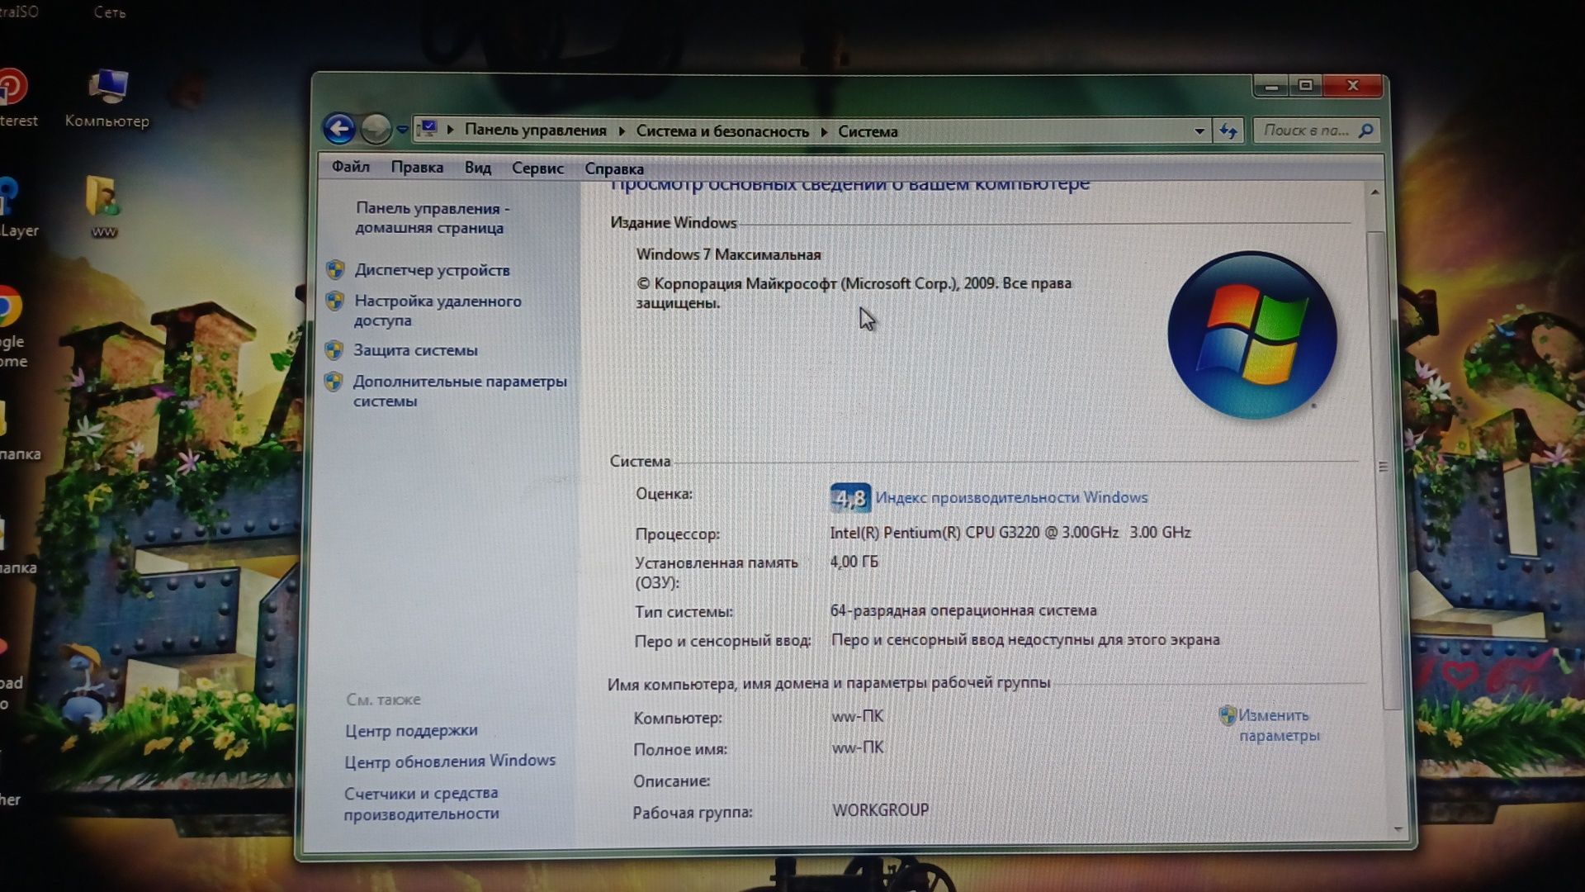This screenshot has height=892, width=1585.
Task: Open Защита системы link
Action: click(415, 350)
